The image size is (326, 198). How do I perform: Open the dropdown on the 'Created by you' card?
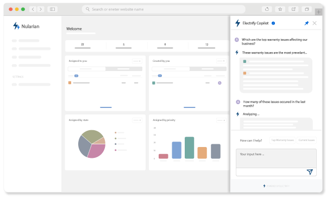pyautogui.click(x=221, y=61)
